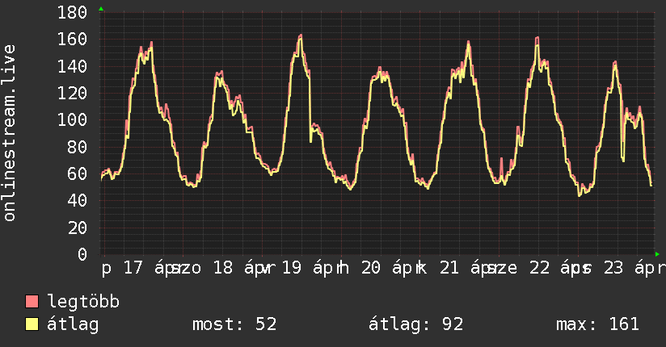The image size is (666, 347).
Task: Click the '17' date label on x-axis
Action: (x=133, y=268)
